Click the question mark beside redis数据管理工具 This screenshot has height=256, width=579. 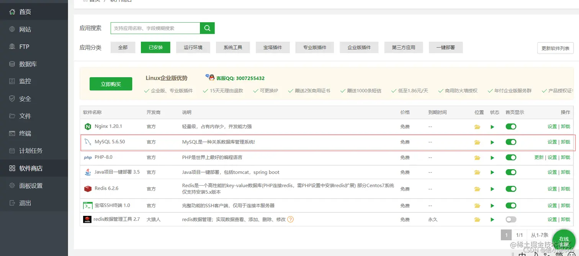point(290,219)
